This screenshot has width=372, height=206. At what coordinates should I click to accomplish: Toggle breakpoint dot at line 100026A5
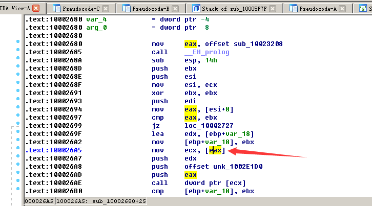18,150
